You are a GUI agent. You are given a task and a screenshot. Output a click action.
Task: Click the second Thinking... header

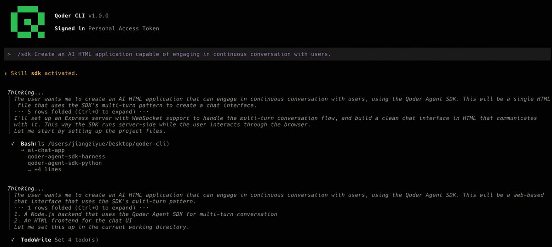pyautogui.click(x=26, y=189)
